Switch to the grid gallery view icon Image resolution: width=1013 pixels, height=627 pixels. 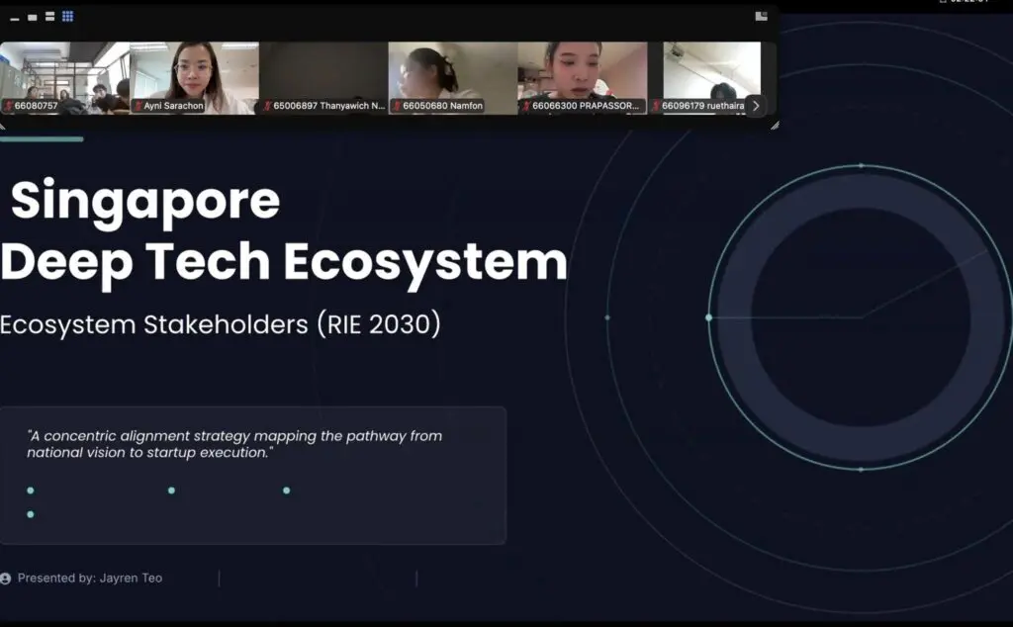[x=68, y=17]
